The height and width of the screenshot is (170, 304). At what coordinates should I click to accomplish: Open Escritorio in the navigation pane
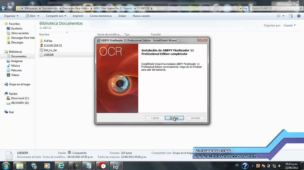click(17, 28)
